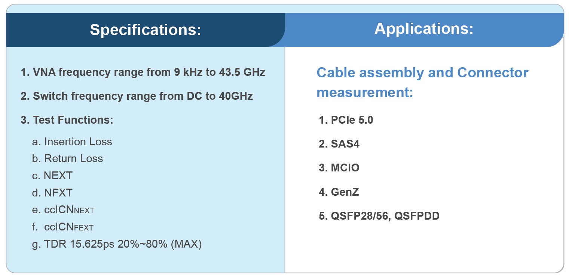Select the Test Functions heading
This screenshot has width=569, height=279.
click(67, 120)
